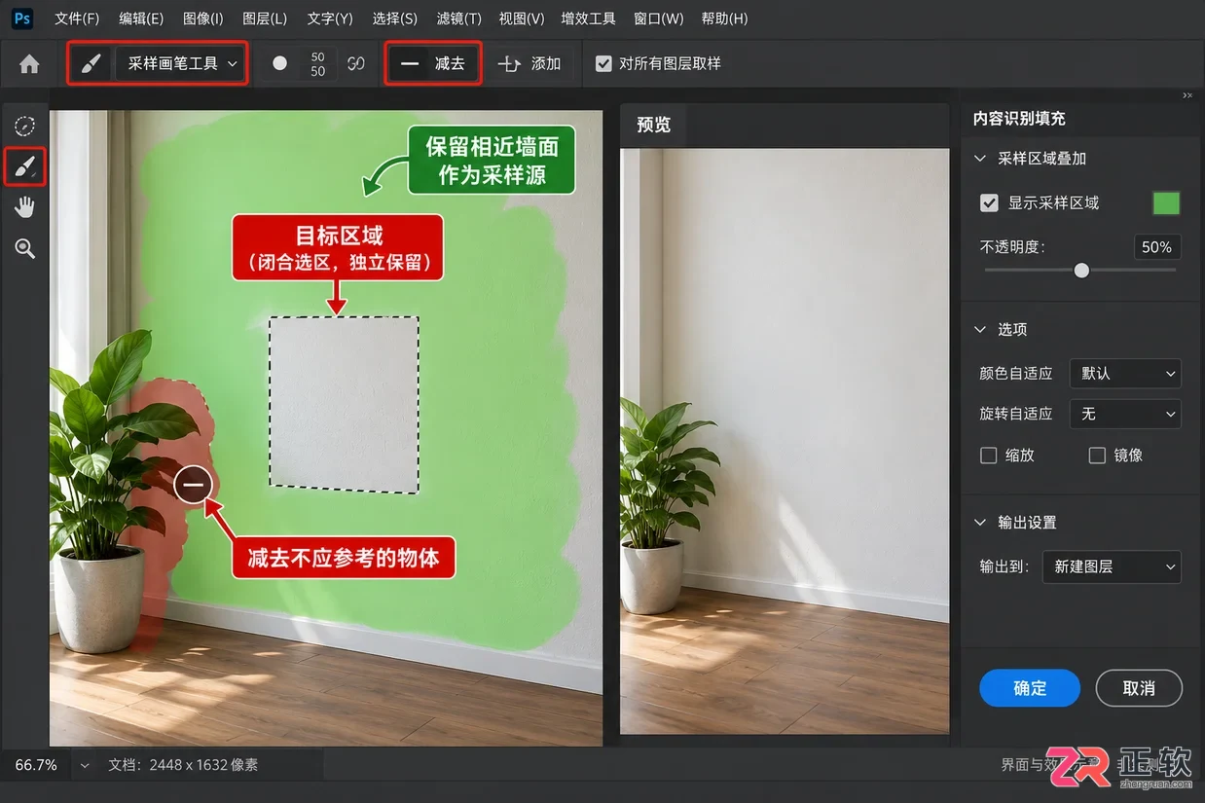The height and width of the screenshot is (803, 1205).
Task: Select the Zoom magnifier tool
Action: [25, 249]
